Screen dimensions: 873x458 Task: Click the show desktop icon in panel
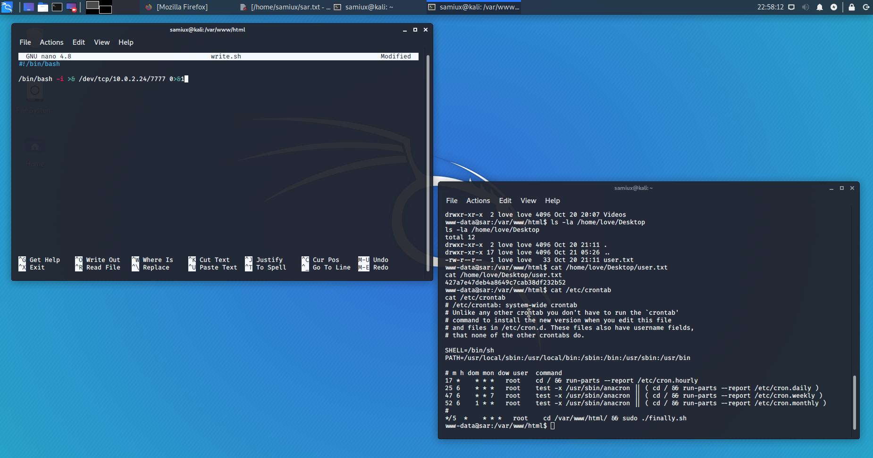click(x=29, y=7)
